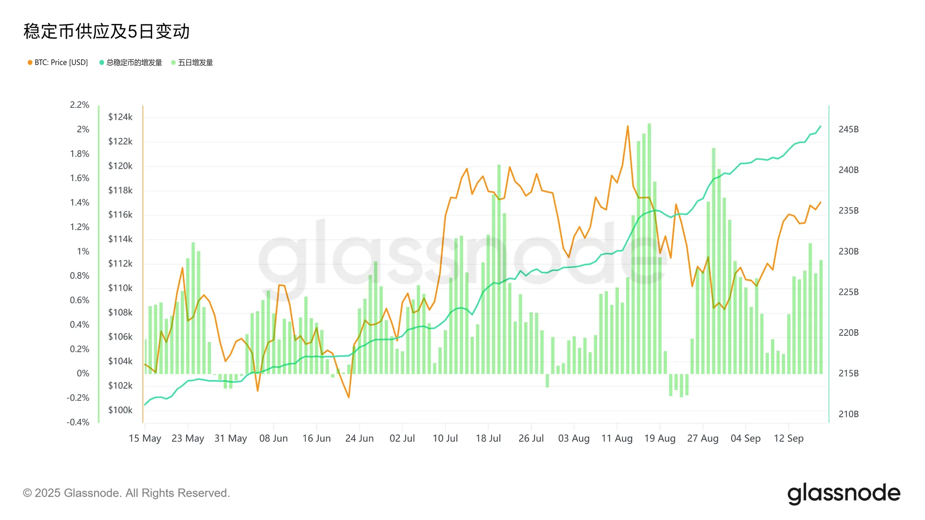Click the glassnode logo at bottom right
Image resolution: width=925 pixels, height=520 pixels.
(843, 493)
